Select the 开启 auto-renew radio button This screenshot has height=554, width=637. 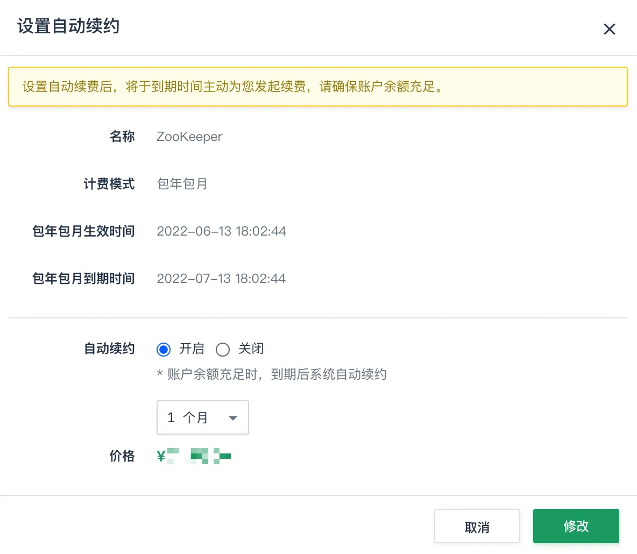[164, 349]
